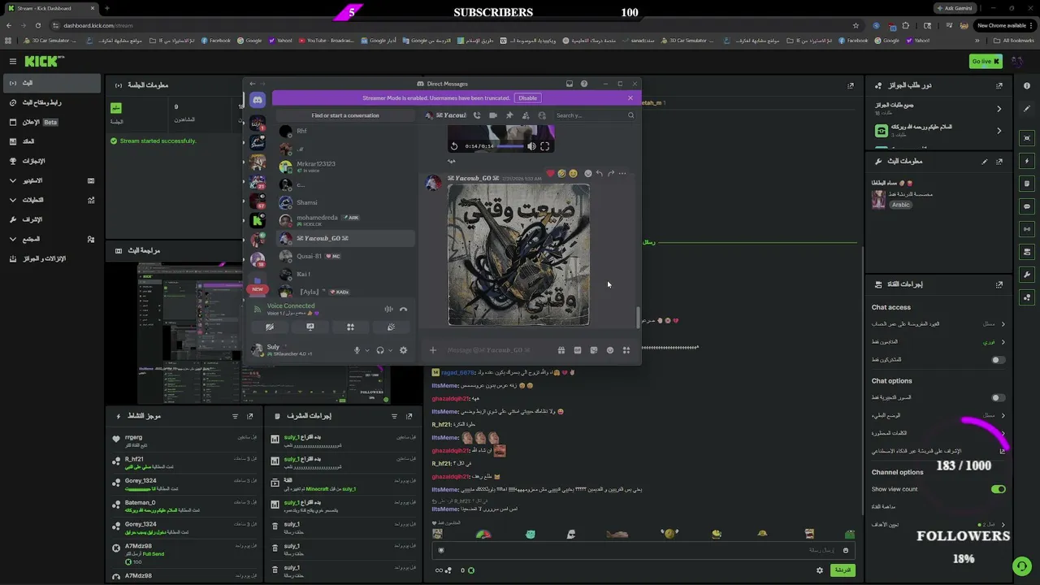Start a voice call with Yacoub in Discord
The height and width of the screenshot is (585, 1040).
click(477, 115)
